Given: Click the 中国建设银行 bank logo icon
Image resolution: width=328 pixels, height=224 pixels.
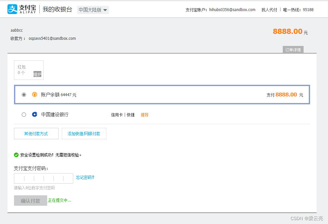Looking at the screenshot, I should (x=34, y=114).
